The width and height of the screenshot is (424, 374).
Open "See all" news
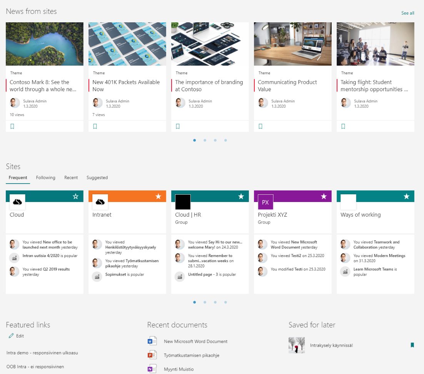pyautogui.click(x=407, y=13)
